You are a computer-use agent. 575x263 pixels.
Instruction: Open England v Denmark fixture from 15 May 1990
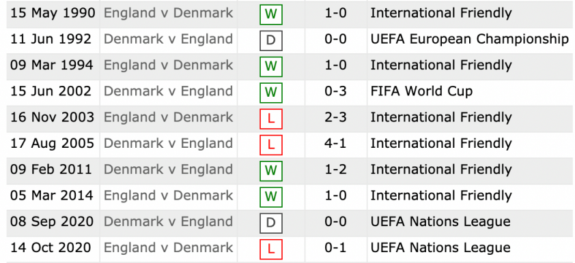pyautogui.click(x=168, y=13)
